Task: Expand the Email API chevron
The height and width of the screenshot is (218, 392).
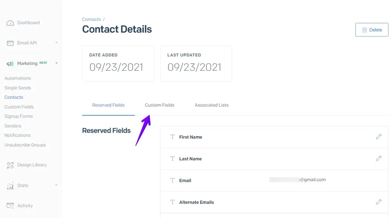Action: coord(57,43)
